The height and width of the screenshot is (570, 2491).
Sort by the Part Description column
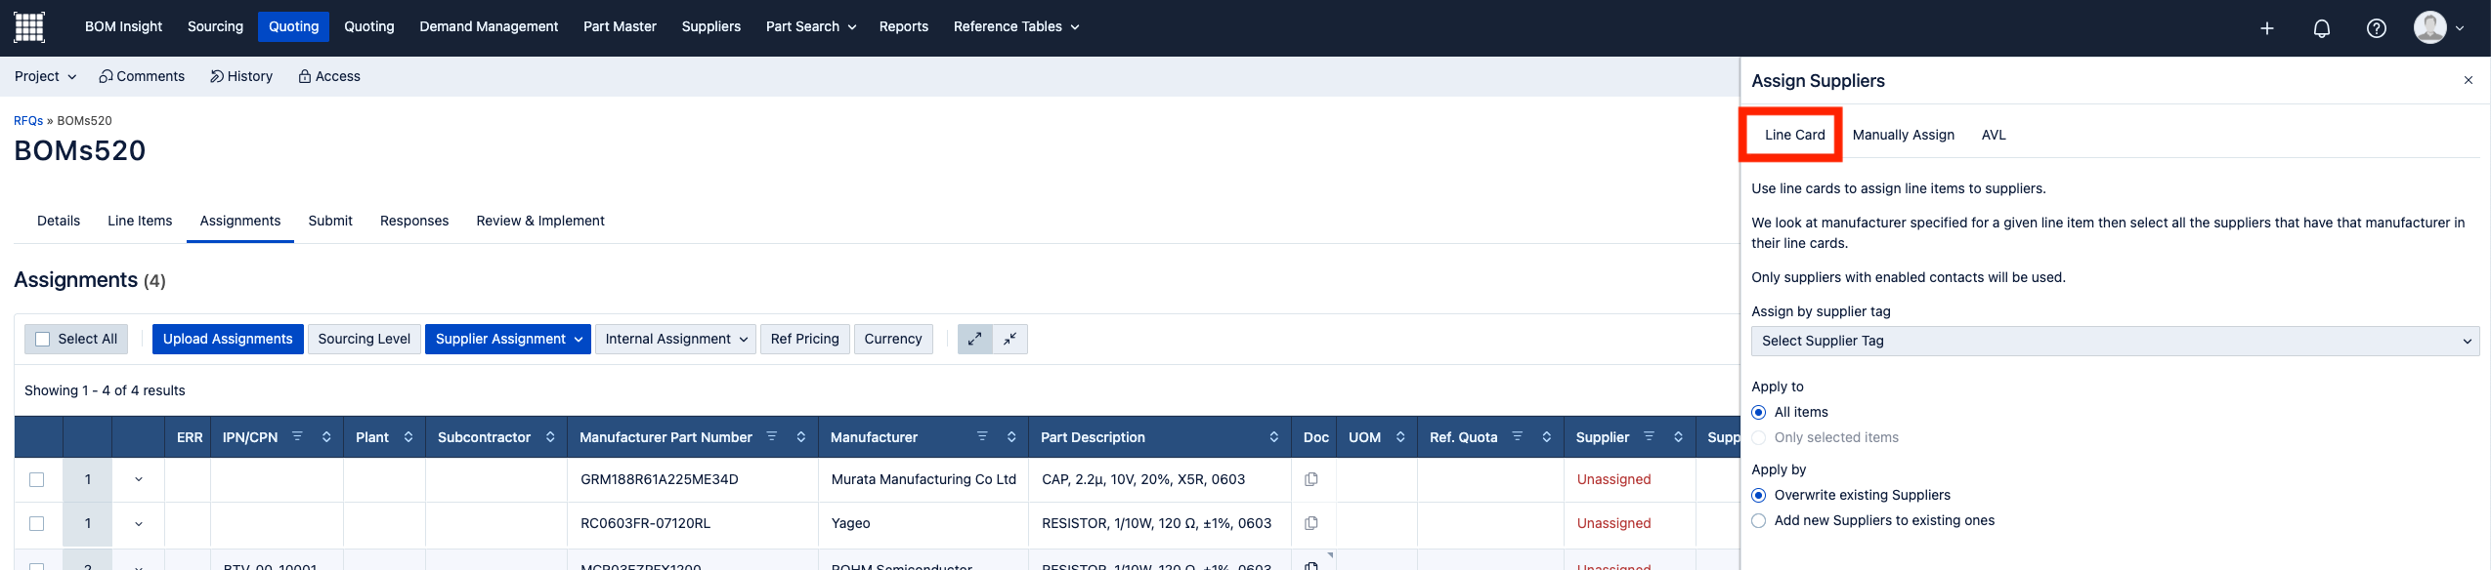click(1273, 437)
